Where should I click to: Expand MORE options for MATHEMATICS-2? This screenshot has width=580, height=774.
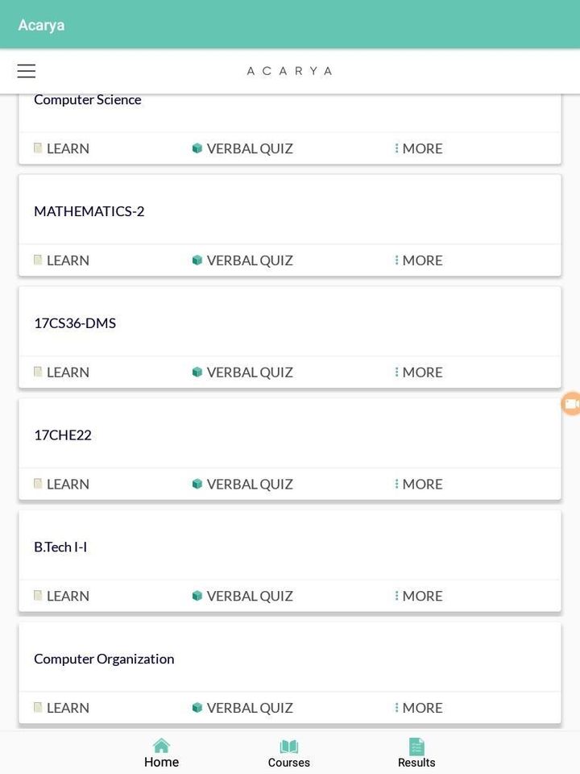click(x=419, y=260)
